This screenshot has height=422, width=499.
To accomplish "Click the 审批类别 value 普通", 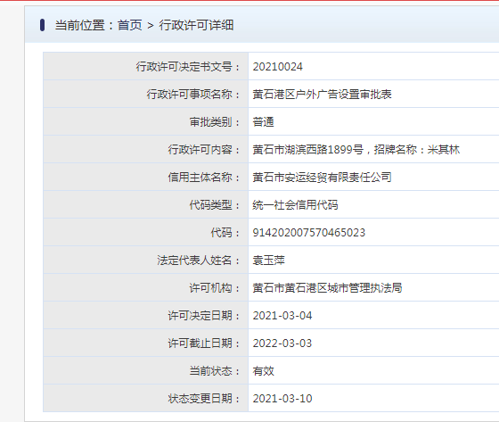I will (x=263, y=122).
